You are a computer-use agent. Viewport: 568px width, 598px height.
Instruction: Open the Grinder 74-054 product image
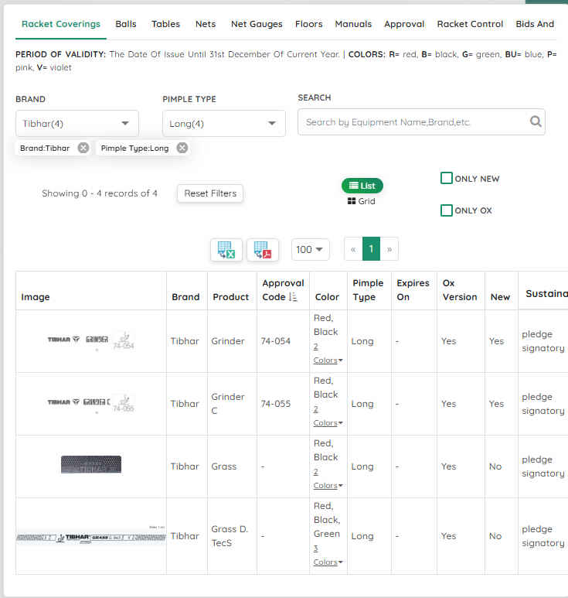click(90, 340)
